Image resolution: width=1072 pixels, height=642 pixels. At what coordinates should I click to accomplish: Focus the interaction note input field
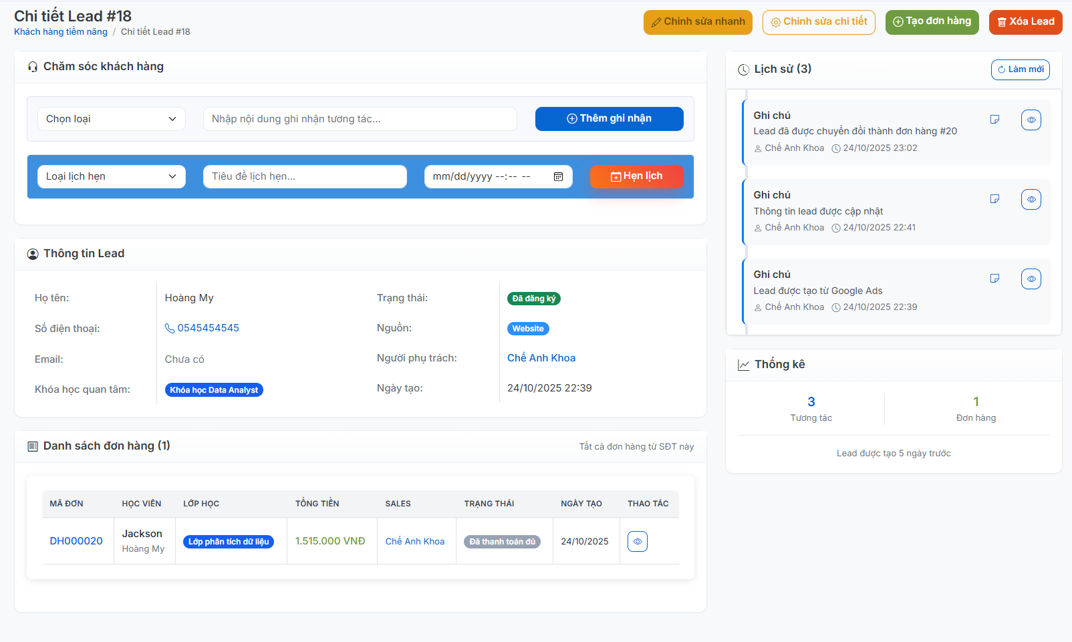360,119
